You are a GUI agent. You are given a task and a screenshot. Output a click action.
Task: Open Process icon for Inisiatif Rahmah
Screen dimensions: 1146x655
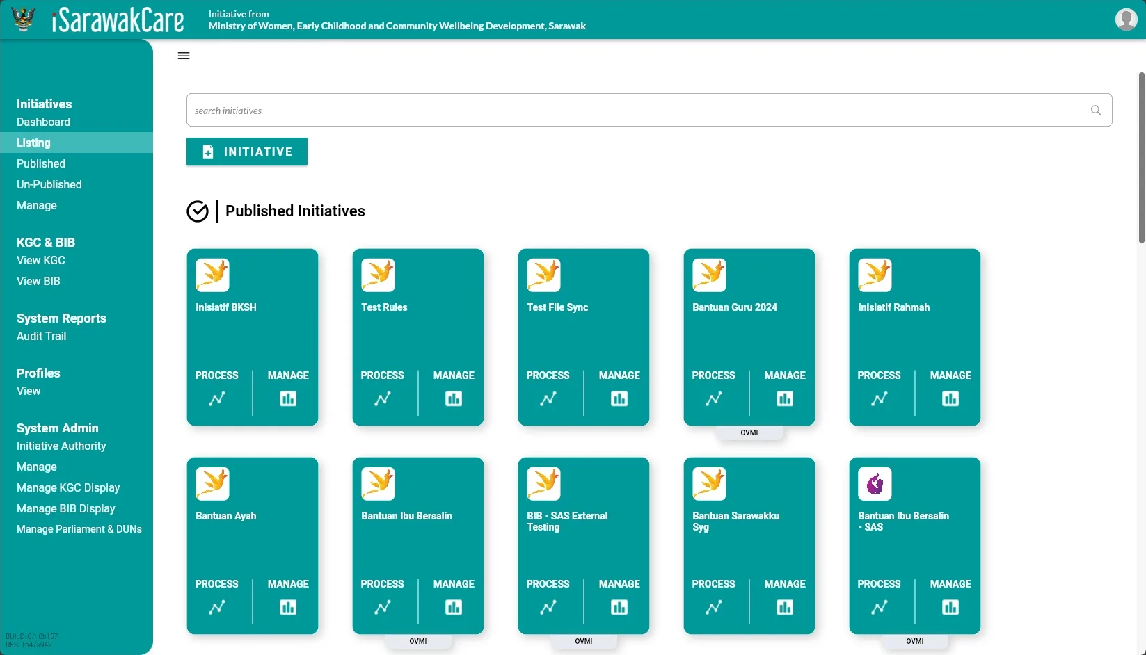click(880, 398)
